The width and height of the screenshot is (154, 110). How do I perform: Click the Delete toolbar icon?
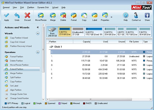coord(63,15)
